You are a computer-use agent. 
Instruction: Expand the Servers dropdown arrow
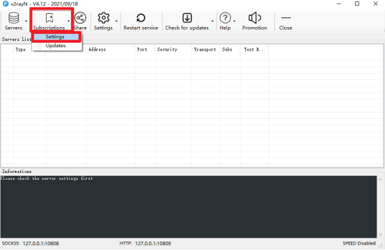click(26, 21)
